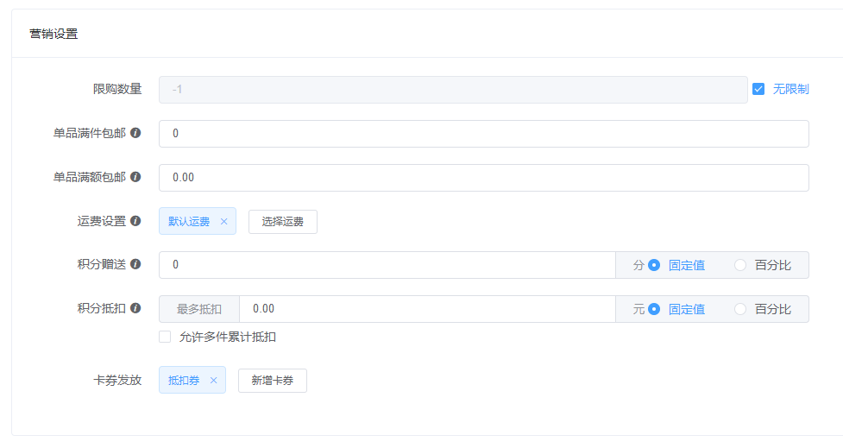843x448 pixels.
Task: Click info icon beside 积分赠送
Action: tap(135, 264)
